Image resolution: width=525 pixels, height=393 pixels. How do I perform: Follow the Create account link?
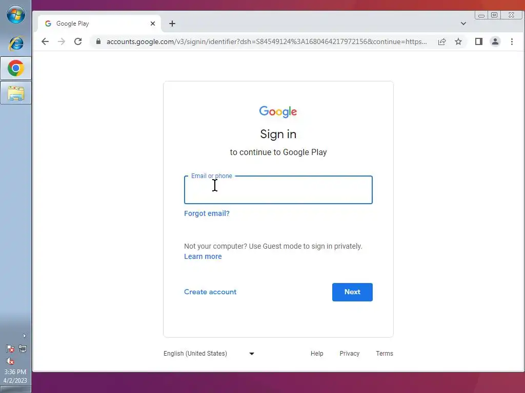click(x=210, y=292)
